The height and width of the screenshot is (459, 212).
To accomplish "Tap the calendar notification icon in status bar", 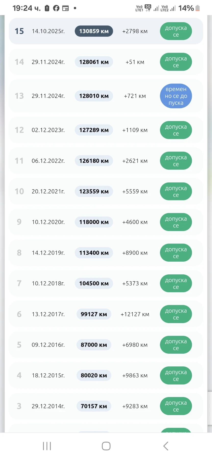I will click(66, 8).
